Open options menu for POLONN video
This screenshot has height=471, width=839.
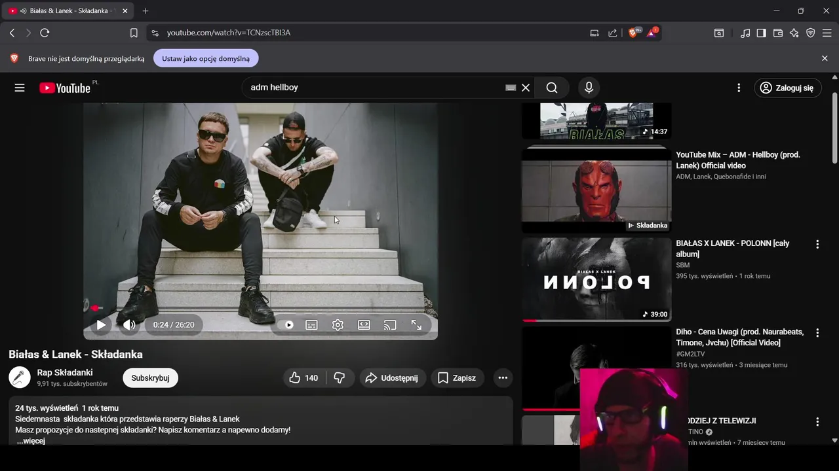point(817,244)
